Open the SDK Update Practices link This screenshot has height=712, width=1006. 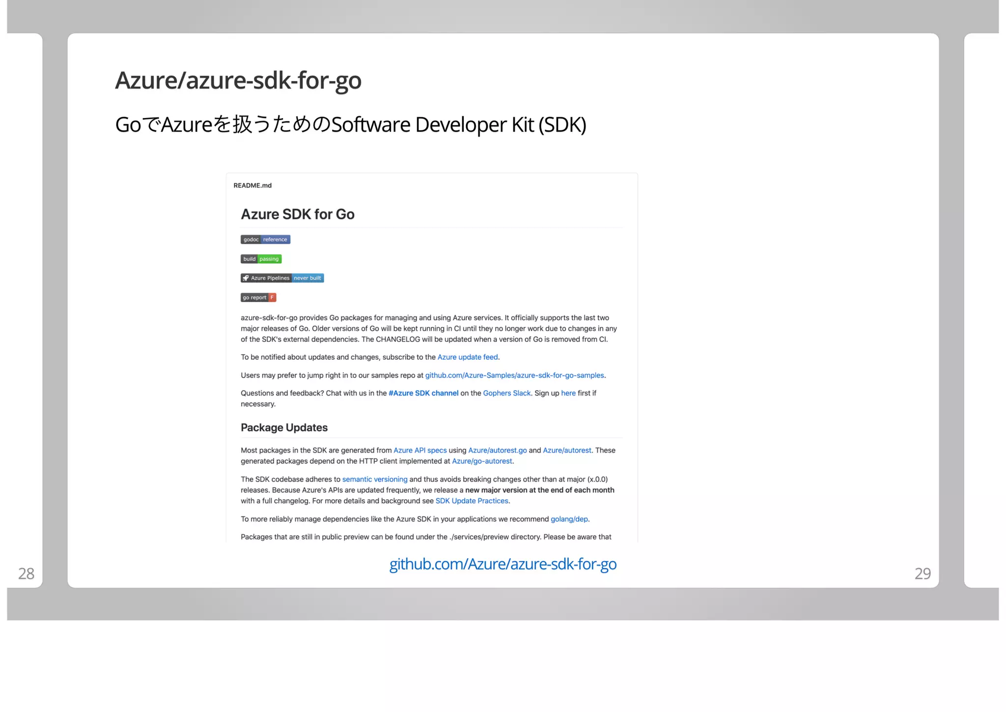pyautogui.click(x=472, y=501)
